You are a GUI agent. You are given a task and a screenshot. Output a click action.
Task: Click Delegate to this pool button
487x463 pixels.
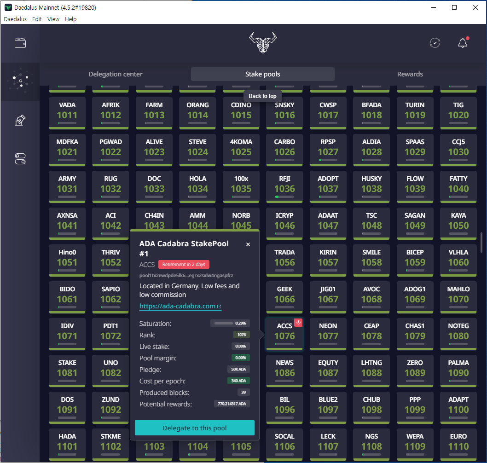tap(195, 428)
